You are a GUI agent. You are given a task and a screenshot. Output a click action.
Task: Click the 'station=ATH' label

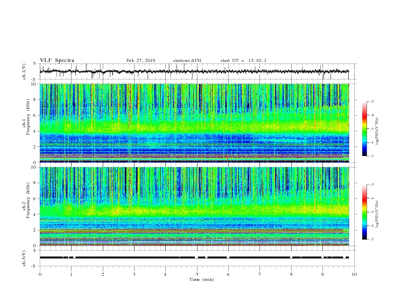click(x=187, y=60)
